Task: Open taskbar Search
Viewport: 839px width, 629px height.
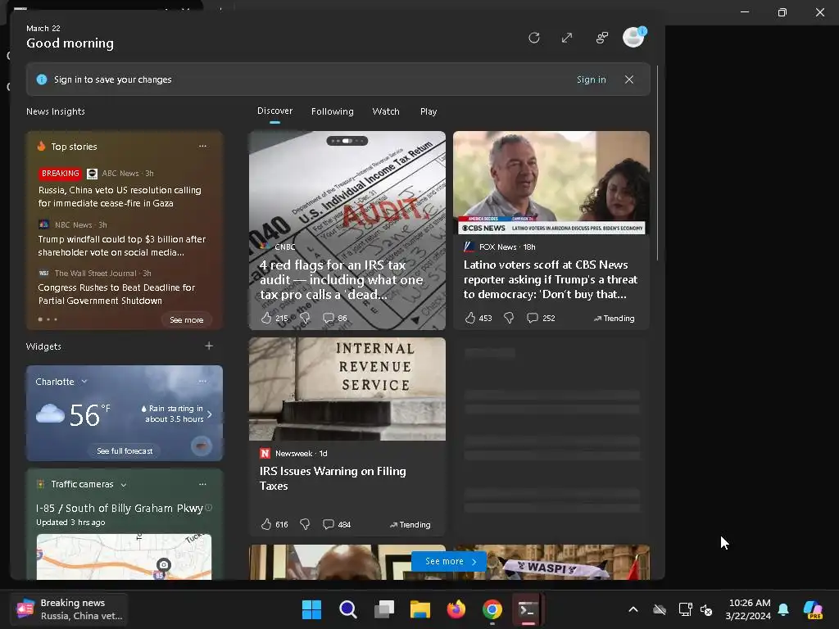Action: click(x=347, y=609)
